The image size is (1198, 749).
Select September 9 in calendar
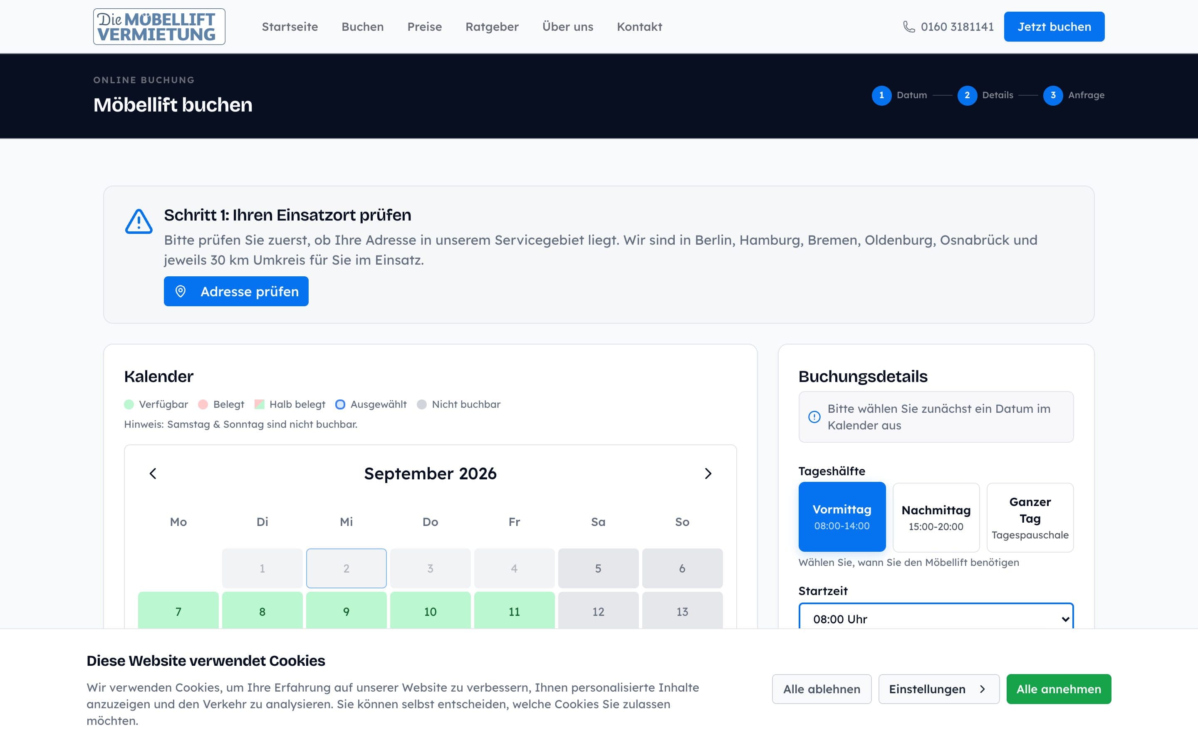(346, 611)
